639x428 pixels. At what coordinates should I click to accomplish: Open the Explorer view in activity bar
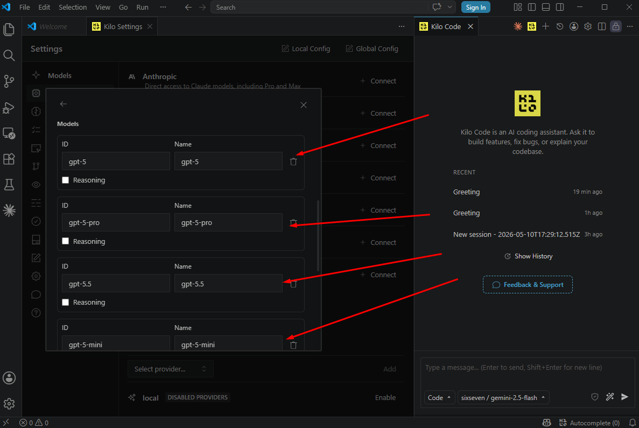[x=9, y=30]
